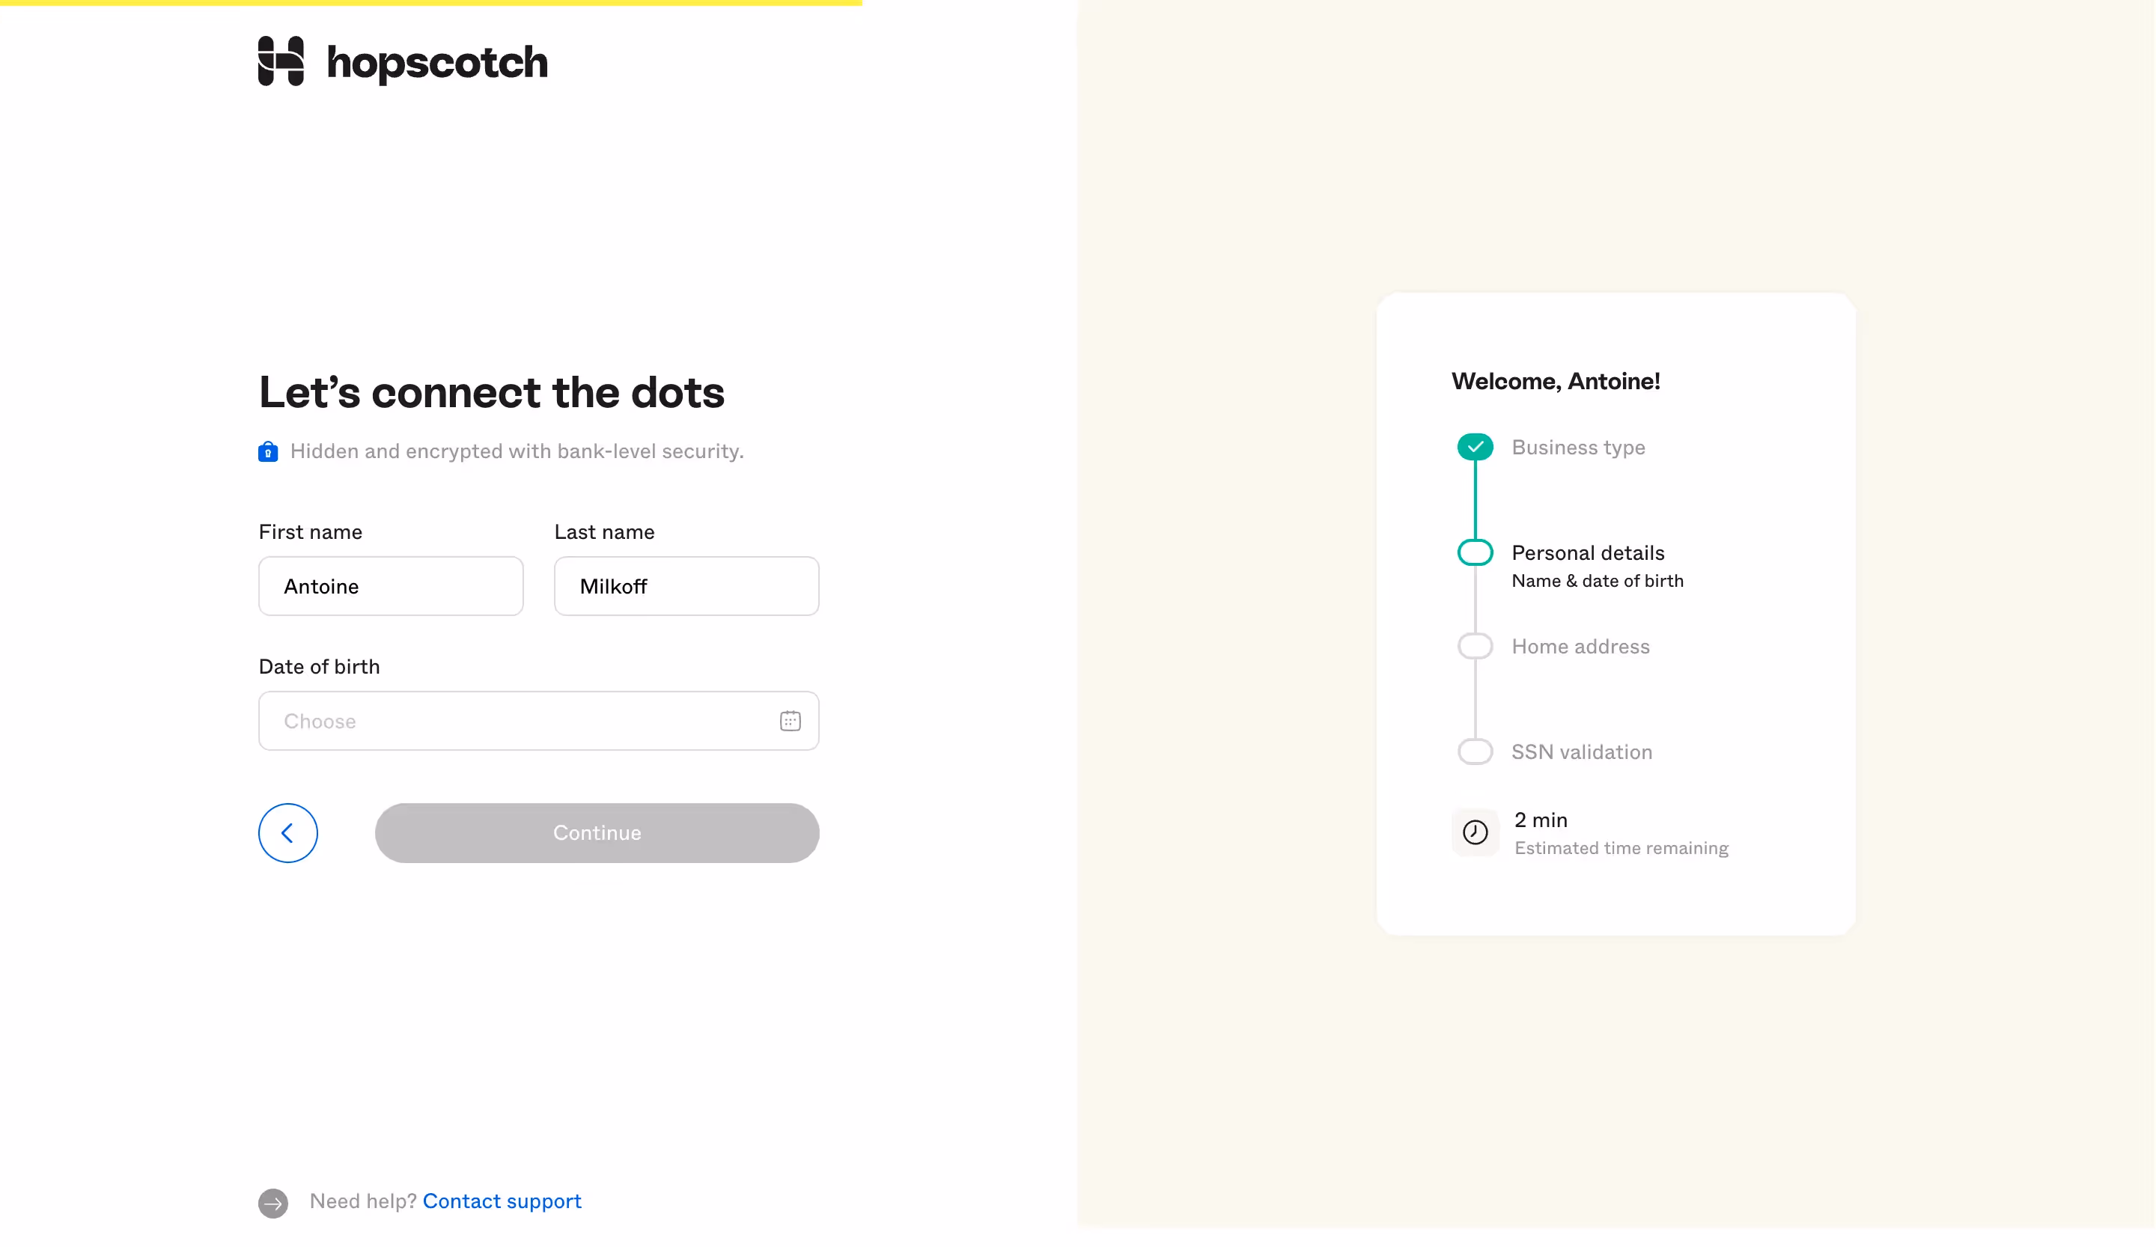Click the Personal details step label
Viewport: 2156px width, 1247px height.
click(x=1588, y=552)
